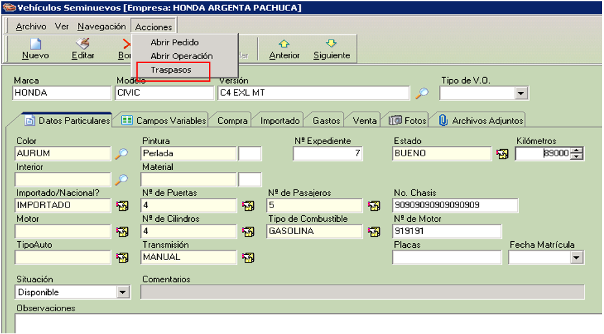604x334 pixels.
Task: Click the magnifier next to Interior field
Action: pyautogui.click(x=121, y=179)
